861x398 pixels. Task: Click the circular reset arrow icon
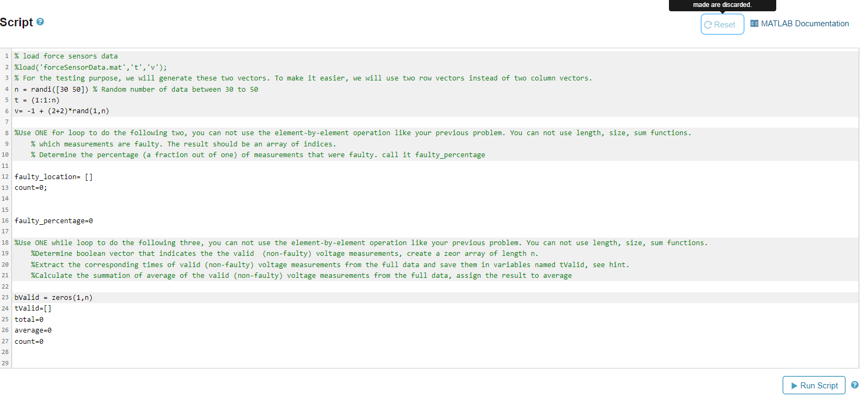coord(709,24)
